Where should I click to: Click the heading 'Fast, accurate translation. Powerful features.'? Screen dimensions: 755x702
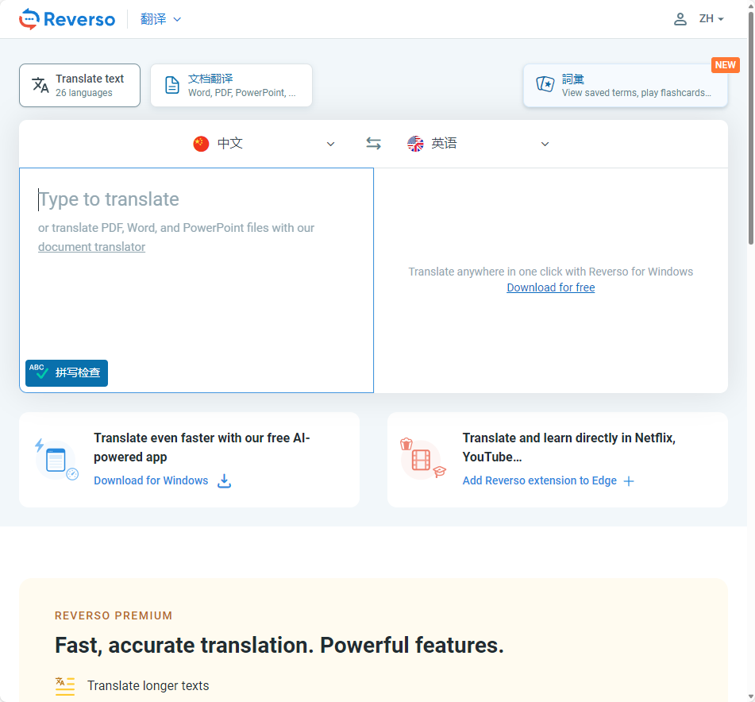point(279,645)
